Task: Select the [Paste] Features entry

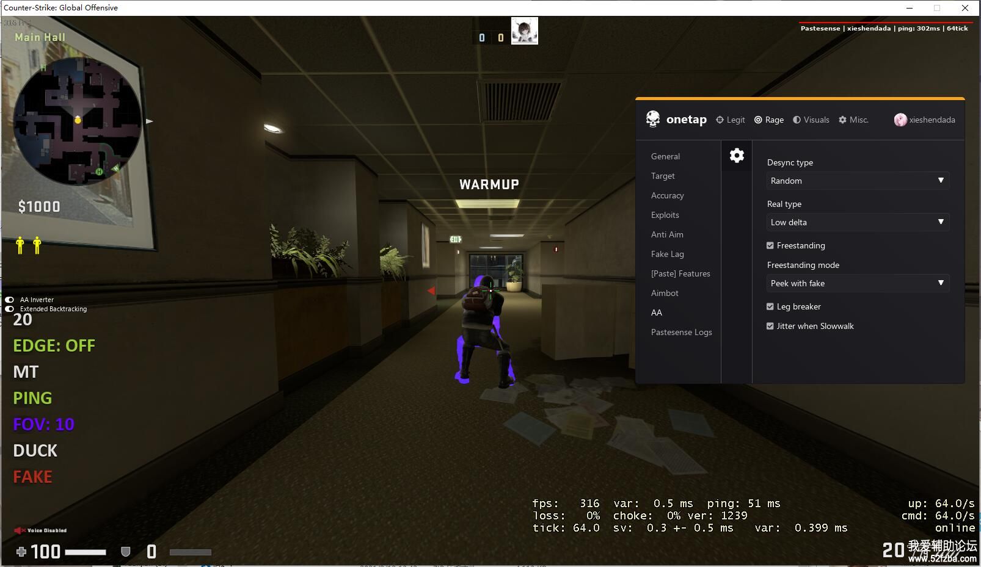Action: tap(680, 273)
